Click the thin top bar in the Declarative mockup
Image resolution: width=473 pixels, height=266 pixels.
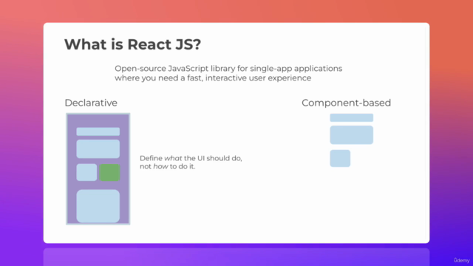pyautogui.click(x=98, y=132)
